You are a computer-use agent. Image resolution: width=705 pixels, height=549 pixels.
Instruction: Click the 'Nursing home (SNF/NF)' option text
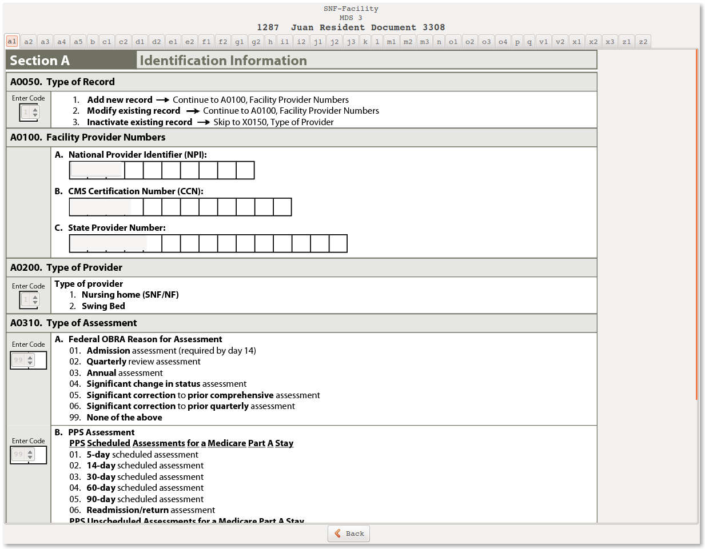pos(130,295)
